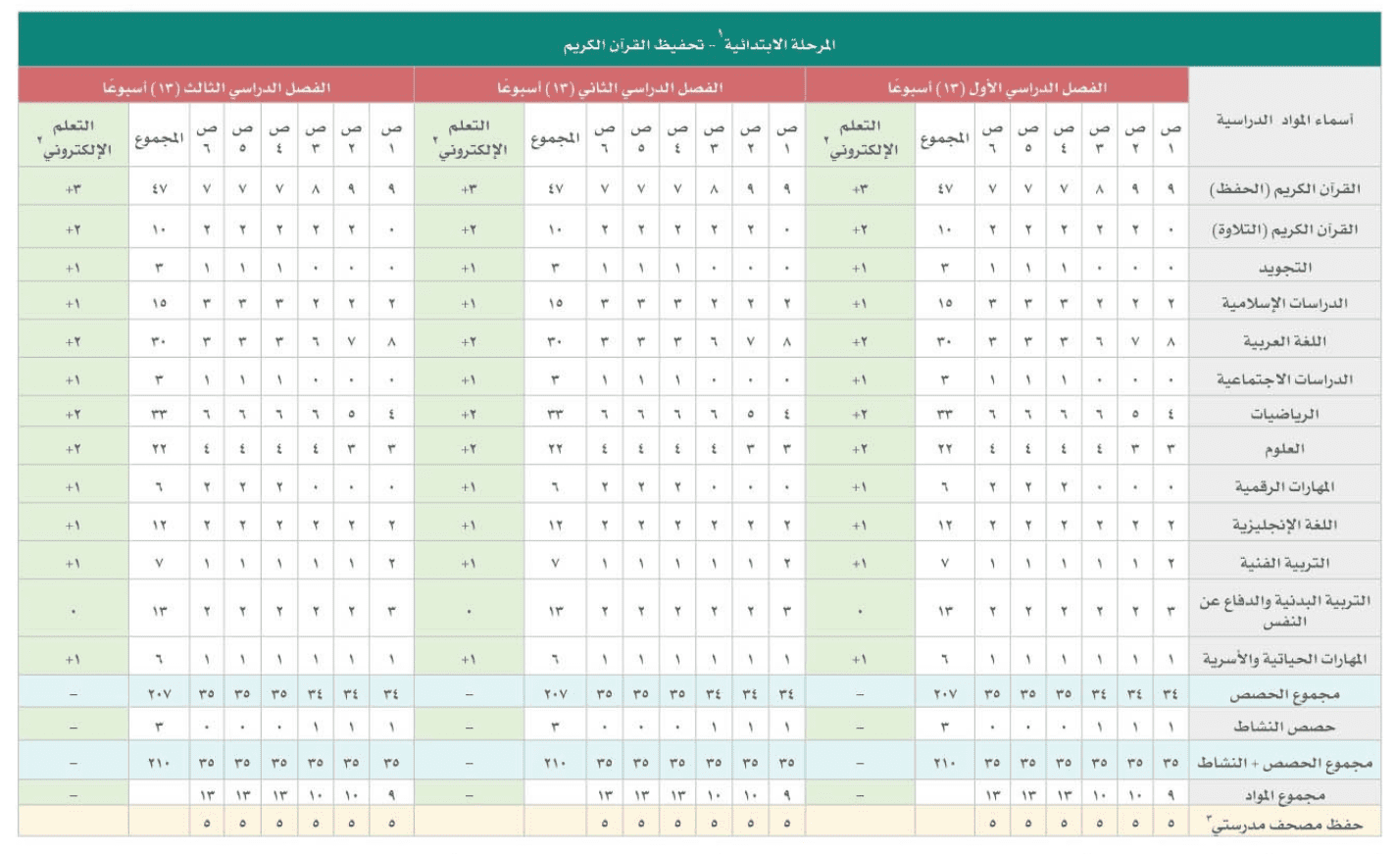Screen dimensions: 1395x854
Task: Select third-semester total '٢٢' in العلوم row
Action: click(x=160, y=449)
